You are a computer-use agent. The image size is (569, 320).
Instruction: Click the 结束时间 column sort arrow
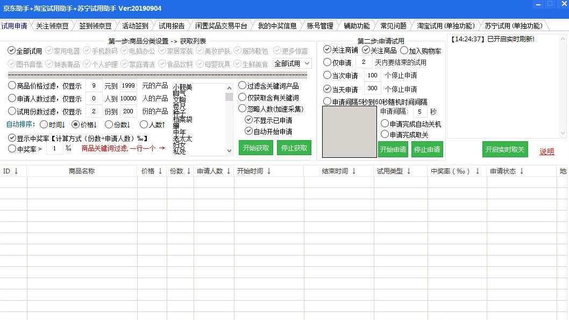click(x=354, y=171)
